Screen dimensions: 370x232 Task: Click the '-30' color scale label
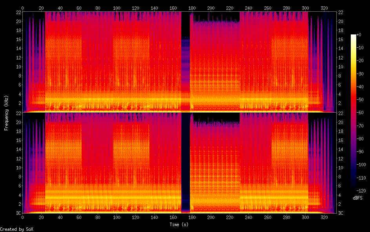360,74
